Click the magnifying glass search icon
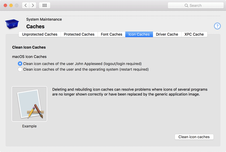Viewport: 226px width, 152px height. 186,5
